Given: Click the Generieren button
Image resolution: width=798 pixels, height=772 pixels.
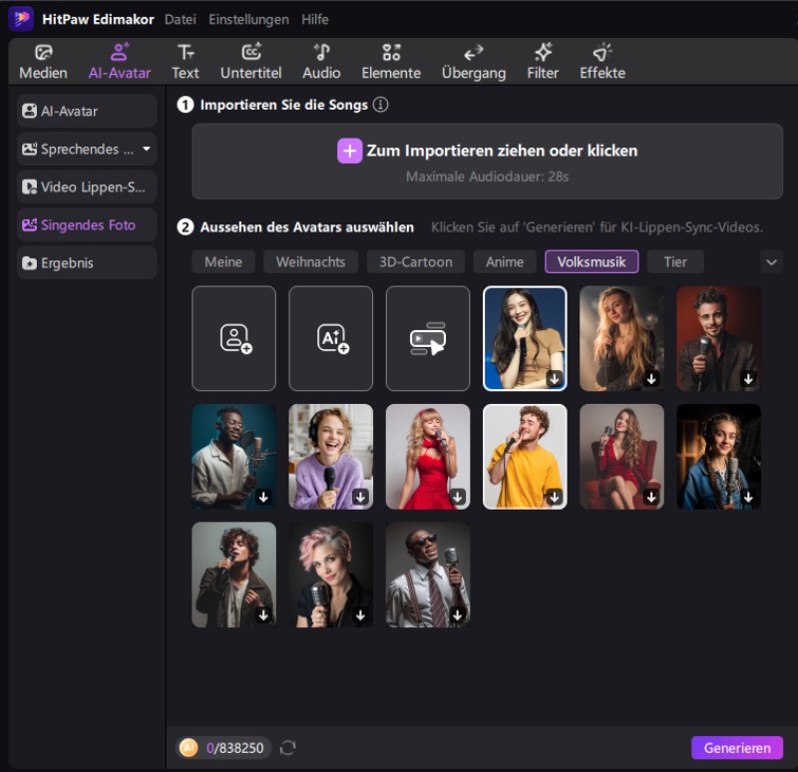Looking at the screenshot, I should tap(737, 747).
